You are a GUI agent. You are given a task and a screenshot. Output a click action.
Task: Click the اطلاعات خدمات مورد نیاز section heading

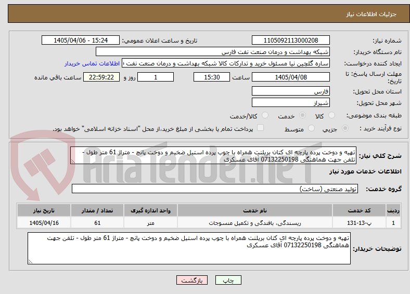point(365,171)
